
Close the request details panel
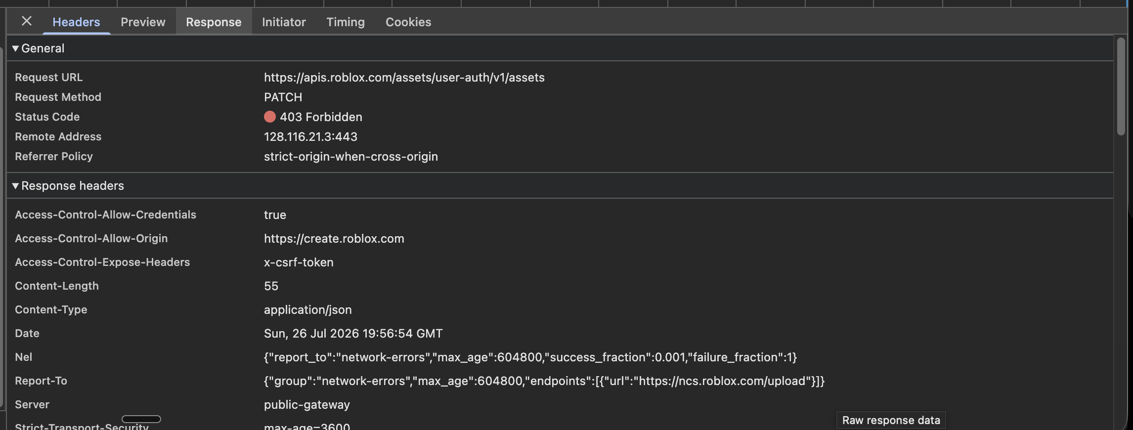pos(27,21)
